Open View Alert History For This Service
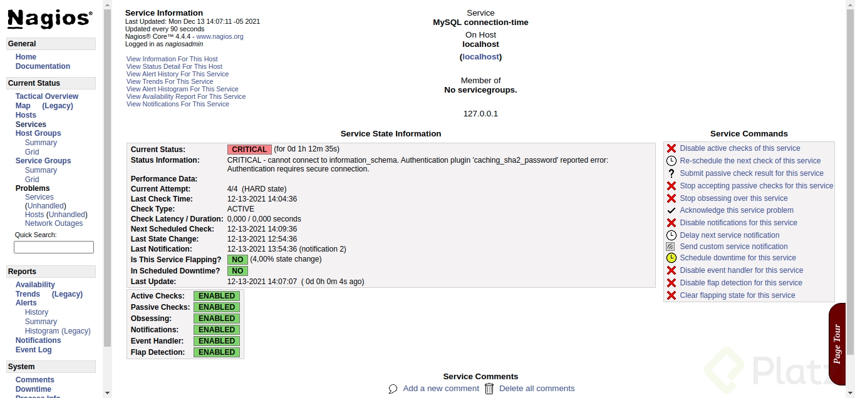This screenshot has width=855, height=398. 177,74
